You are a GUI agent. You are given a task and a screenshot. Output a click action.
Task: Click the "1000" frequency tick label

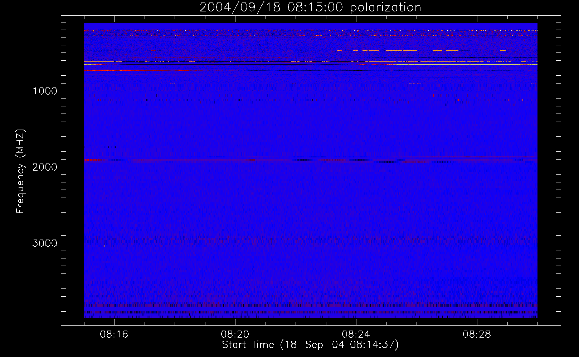point(45,91)
